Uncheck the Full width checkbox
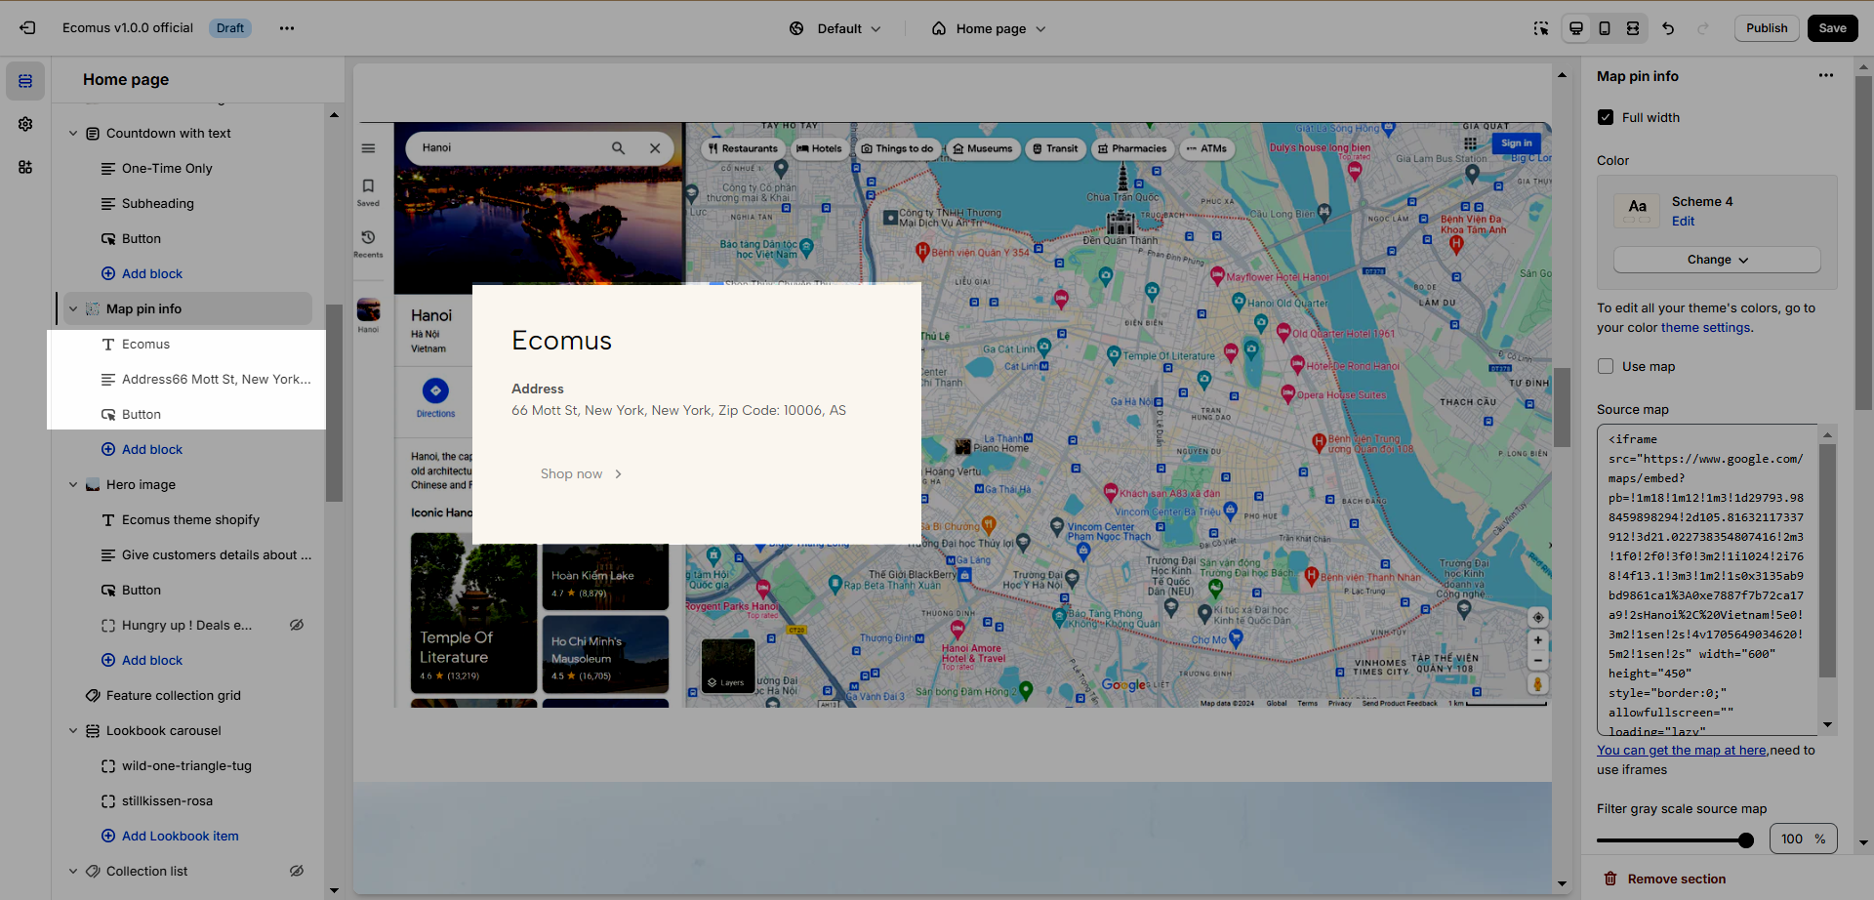This screenshot has width=1874, height=900. tap(1606, 117)
